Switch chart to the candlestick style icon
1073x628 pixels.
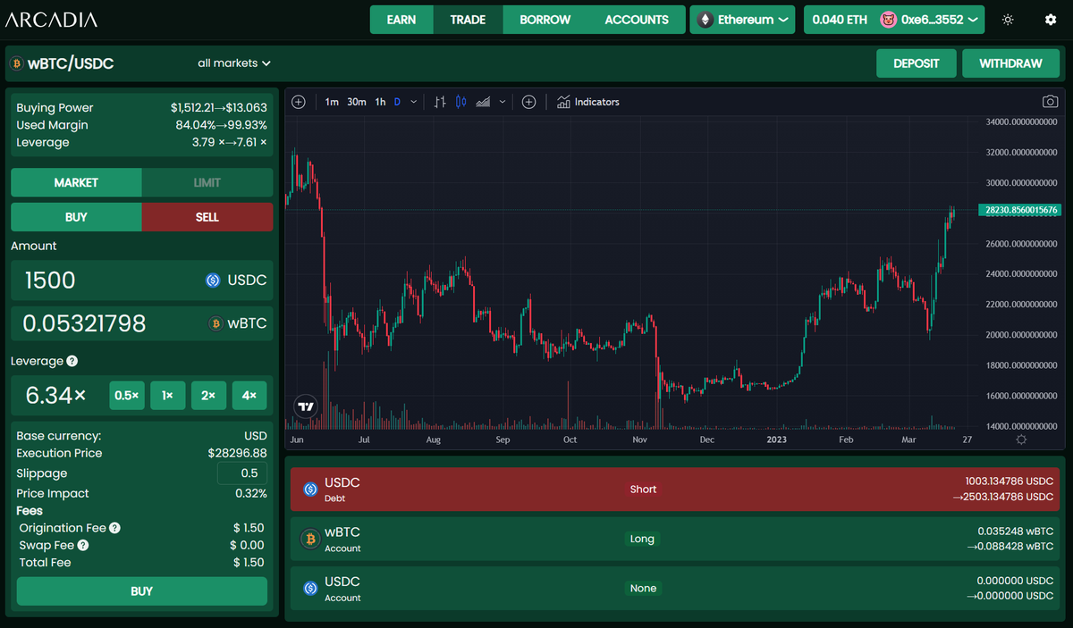[461, 102]
